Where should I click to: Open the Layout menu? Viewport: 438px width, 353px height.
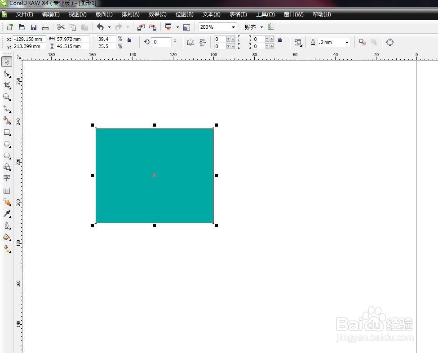[104, 14]
